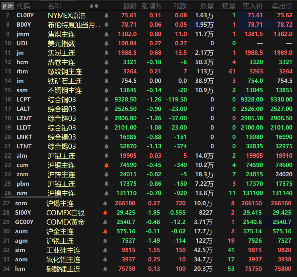Sort by the 涨幅% column header
This screenshot has height=277, width=297.
pyautogui.click(x=151, y=6)
